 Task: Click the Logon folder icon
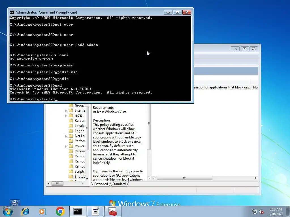click(71, 131)
